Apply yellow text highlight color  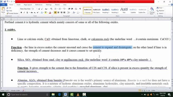[45, 13]
